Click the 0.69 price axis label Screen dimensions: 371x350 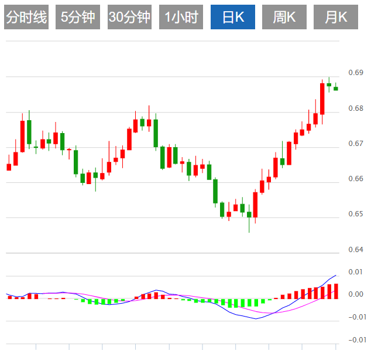coord(356,73)
